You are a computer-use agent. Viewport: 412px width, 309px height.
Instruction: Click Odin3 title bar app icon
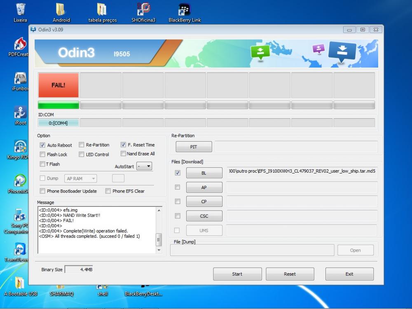pos(33,29)
